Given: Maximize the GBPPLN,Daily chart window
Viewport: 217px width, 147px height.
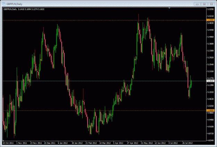Looking at the screenshot, I should (204, 4).
